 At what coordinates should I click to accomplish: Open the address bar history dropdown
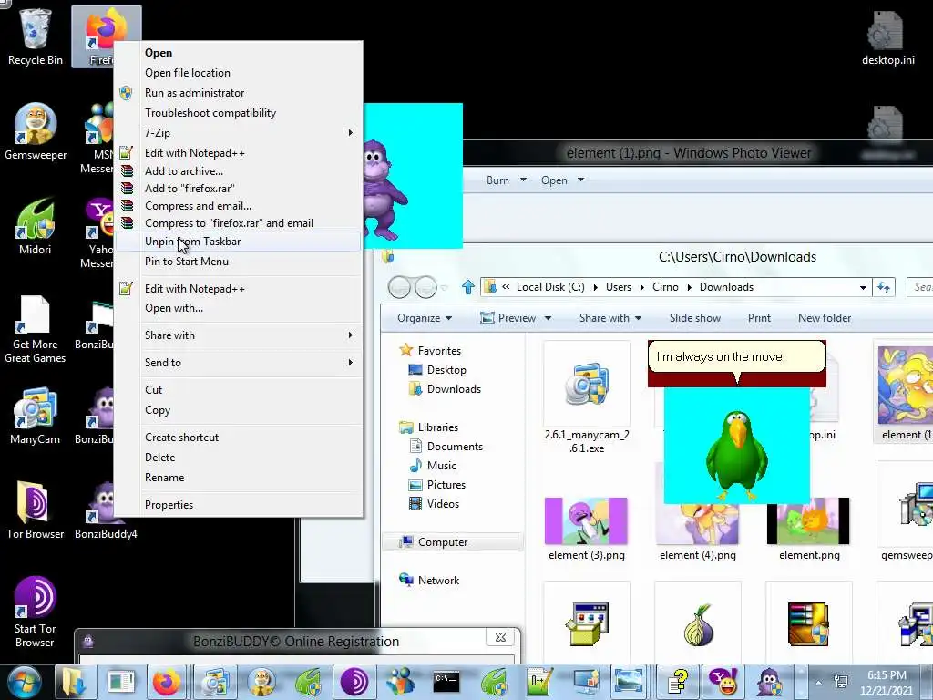point(863,287)
